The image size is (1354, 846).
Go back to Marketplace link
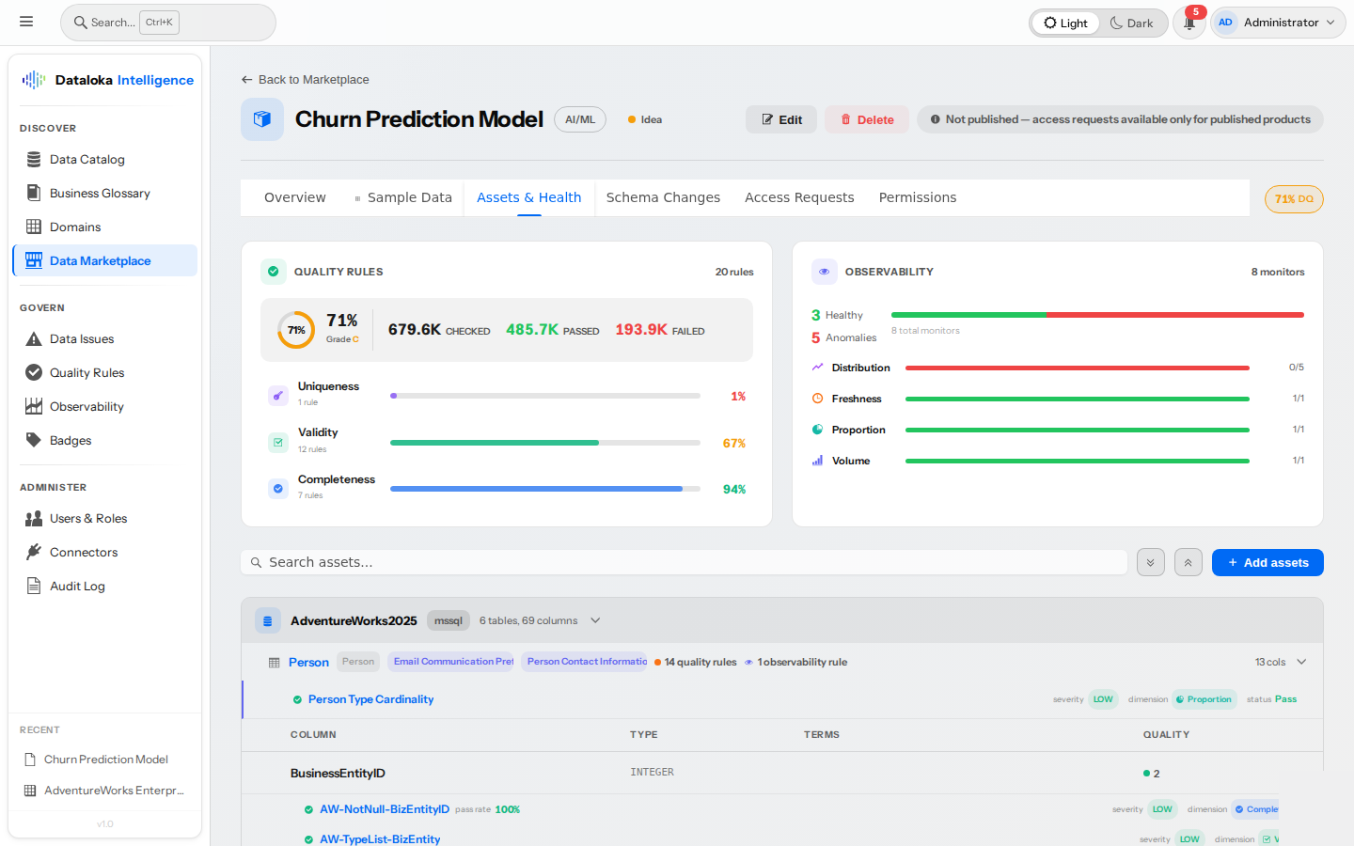[x=305, y=80]
